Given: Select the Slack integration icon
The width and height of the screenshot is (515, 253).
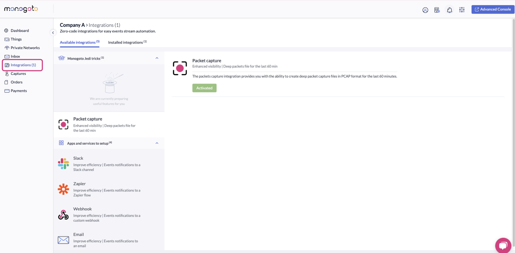Looking at the screenshot, I should [x=63, y=164].
